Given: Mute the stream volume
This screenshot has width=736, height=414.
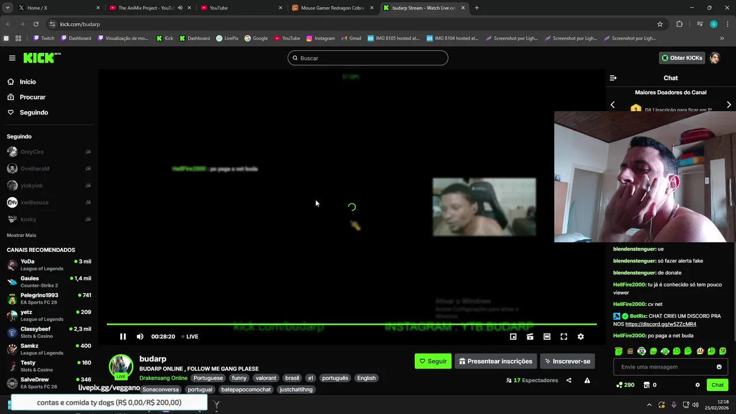Looking at the screenshot, I should click(140, 336).
